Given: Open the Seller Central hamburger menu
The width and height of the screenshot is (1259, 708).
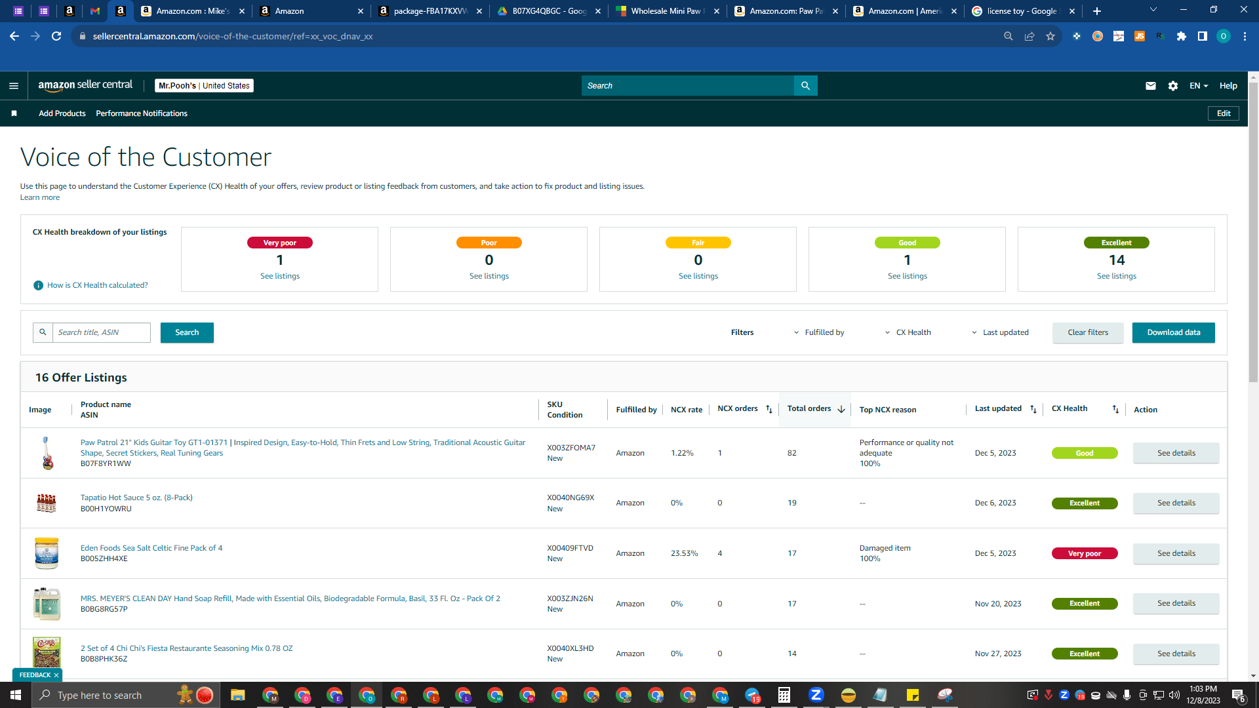Looking at the screenshot, I should (14, 86).
